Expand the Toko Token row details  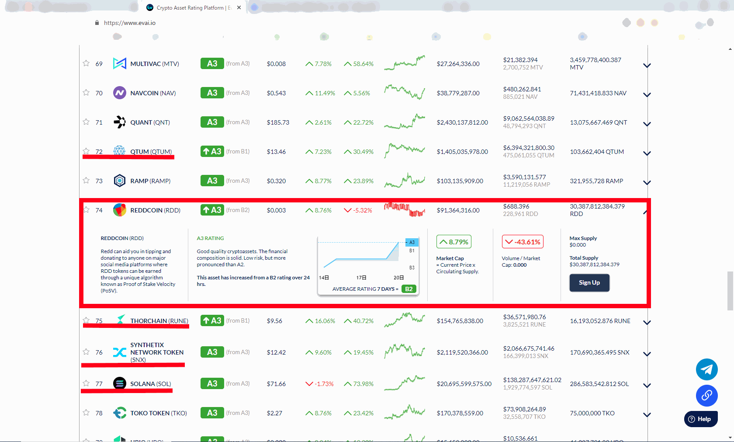pyautogui.click(x=647, y=415)
